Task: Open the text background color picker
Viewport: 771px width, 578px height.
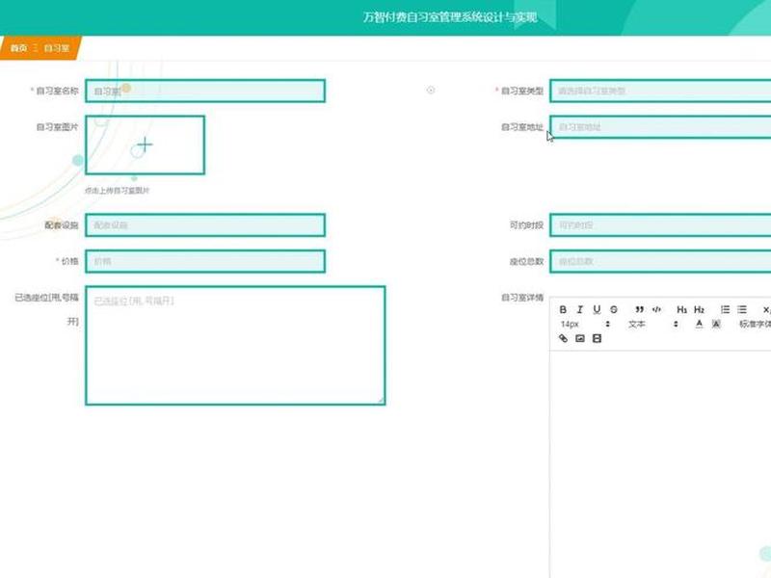Action: [x=716, y=324]
